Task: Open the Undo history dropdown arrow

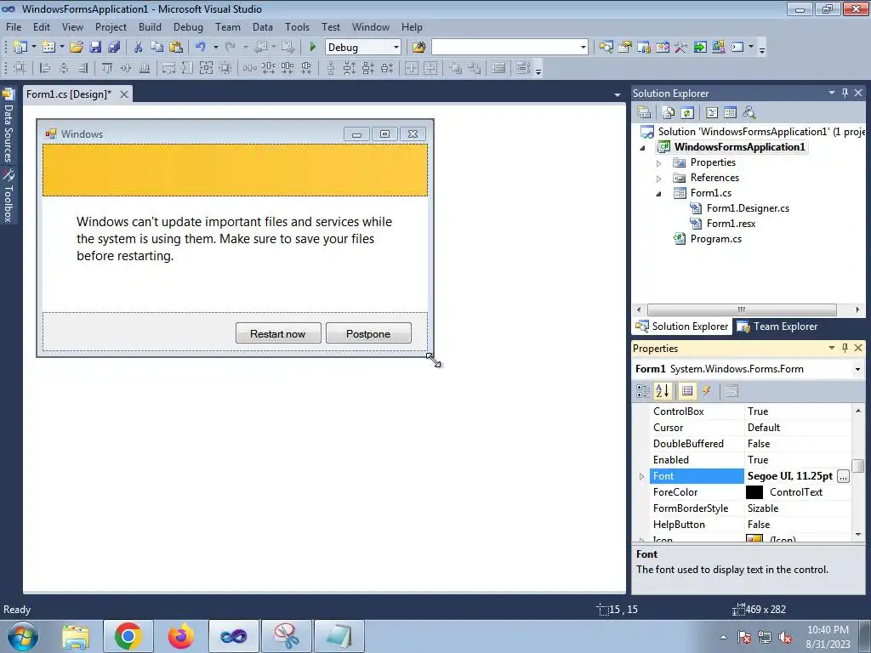Action: tap(215, 48)
